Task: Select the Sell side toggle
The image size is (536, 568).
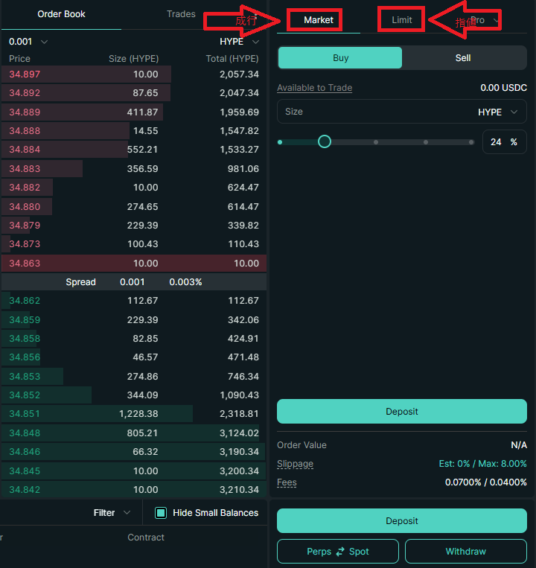Action: click(463, 58)
